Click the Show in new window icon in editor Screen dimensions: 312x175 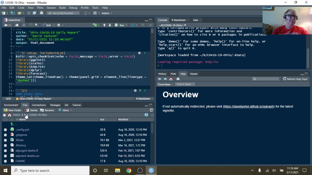coord(17,25)
